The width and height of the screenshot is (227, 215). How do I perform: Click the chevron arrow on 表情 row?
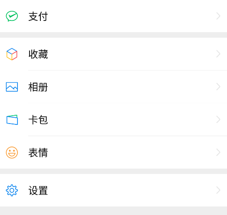pos(218,152)
